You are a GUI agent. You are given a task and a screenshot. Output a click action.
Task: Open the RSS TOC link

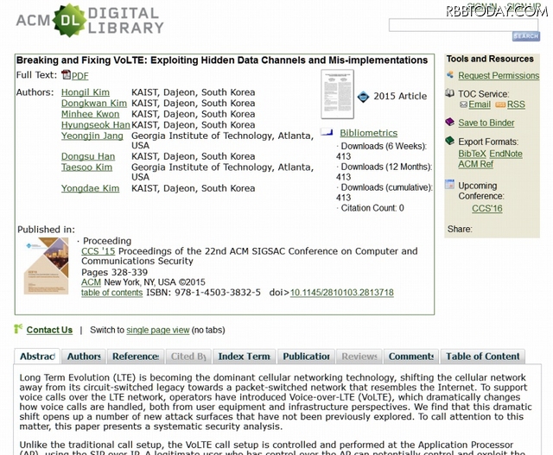[516, 104]
